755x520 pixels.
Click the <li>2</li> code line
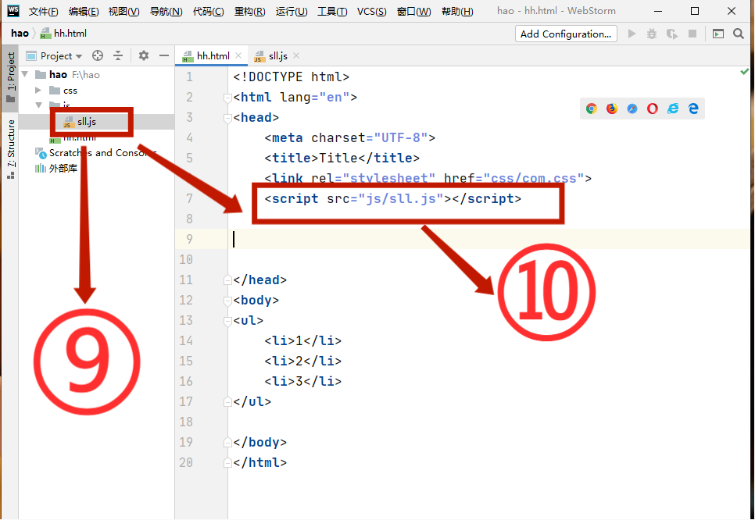[x=303, y=362]
